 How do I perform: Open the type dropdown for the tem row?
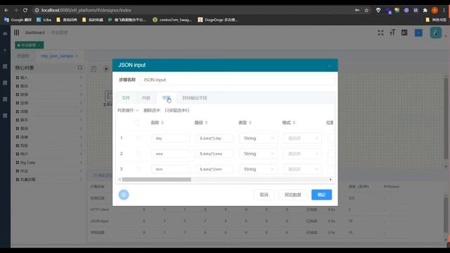pos(258,169)
